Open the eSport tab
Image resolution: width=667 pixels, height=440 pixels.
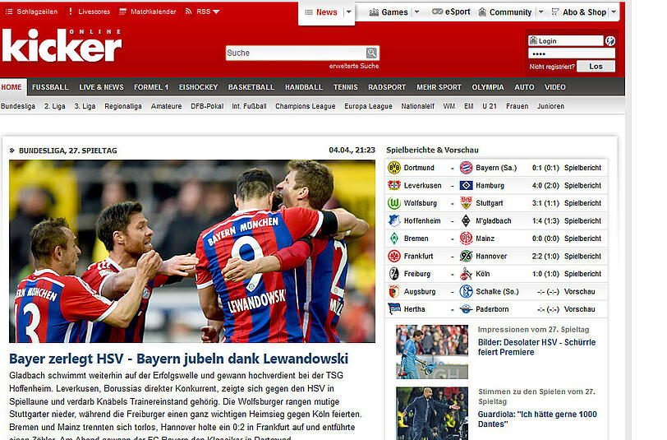(x=451, y=12)
